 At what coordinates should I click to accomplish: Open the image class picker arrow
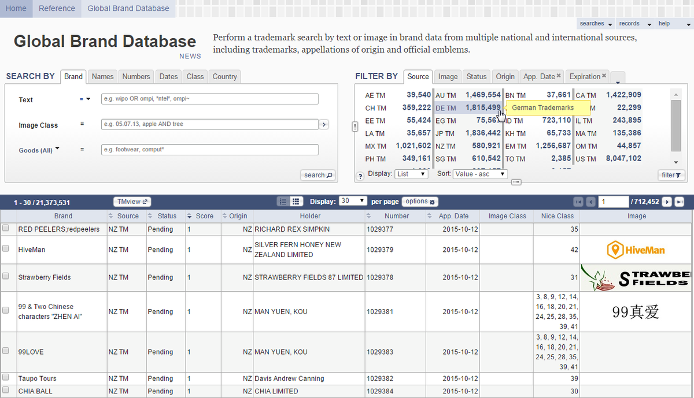(x=324, y=124)
